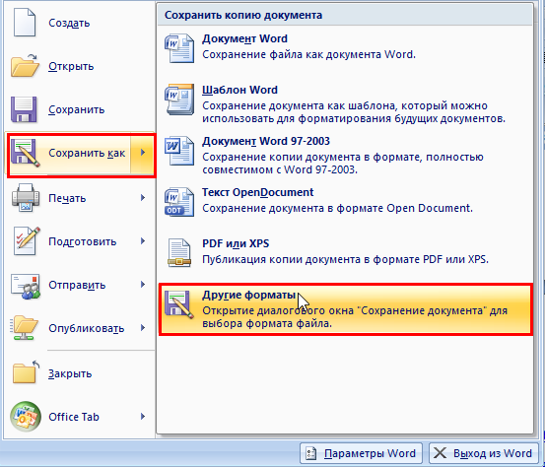Screen dimensions: 545x467
Task: Click the Закрыть folder icon
Action: click(x=26, y=372)
